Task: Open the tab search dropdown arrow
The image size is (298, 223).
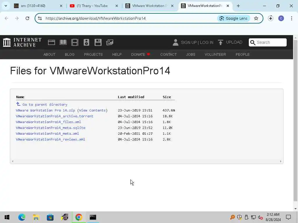Action: pyautogui.click(x=6, y=6)
